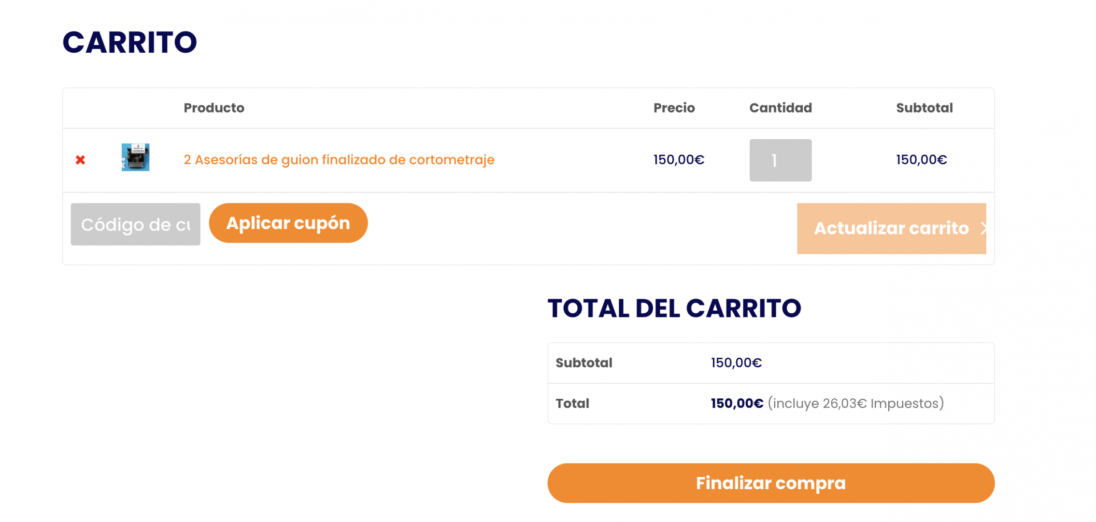The width and height of the screenshot is (1096, 522).
Task: Click the Subtotal value in cart totals
Action: tap(736, 362)
